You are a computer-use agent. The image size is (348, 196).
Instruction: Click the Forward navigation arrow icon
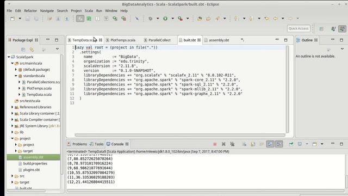coord(290,19)
